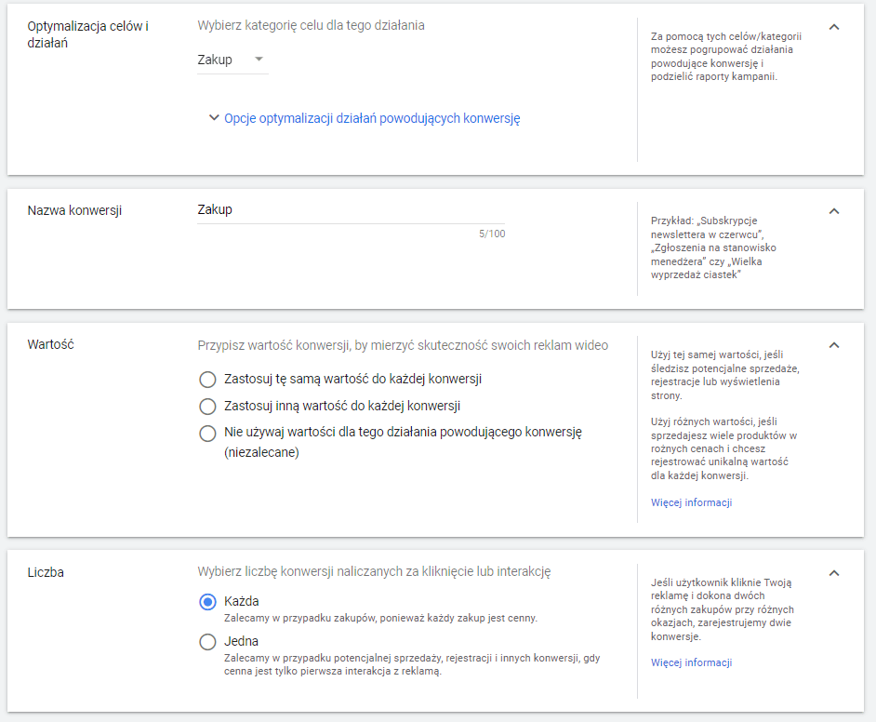This screenshot has width=876, height=722.
Task: Open Więcej informacji in the Wartość section
Action: (691, 503)
